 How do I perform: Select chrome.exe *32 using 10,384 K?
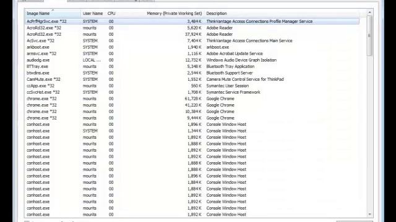tap(192, 112)
